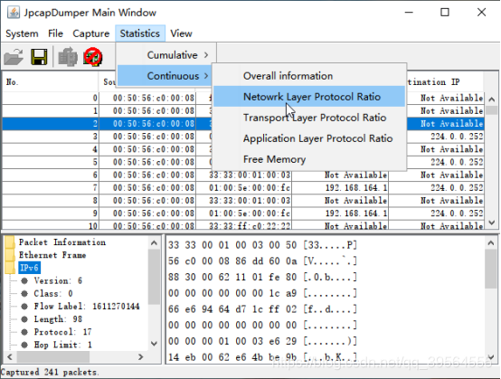Click the Protocol: 17 tree leaf

[62, 332]
